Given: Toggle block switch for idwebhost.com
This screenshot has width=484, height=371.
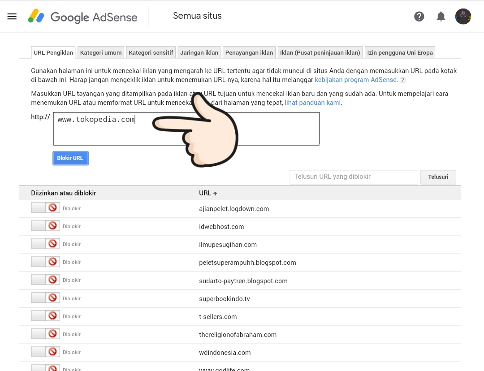Looking at the screenshot, I should pyautogui.click(x=45, y=226).
